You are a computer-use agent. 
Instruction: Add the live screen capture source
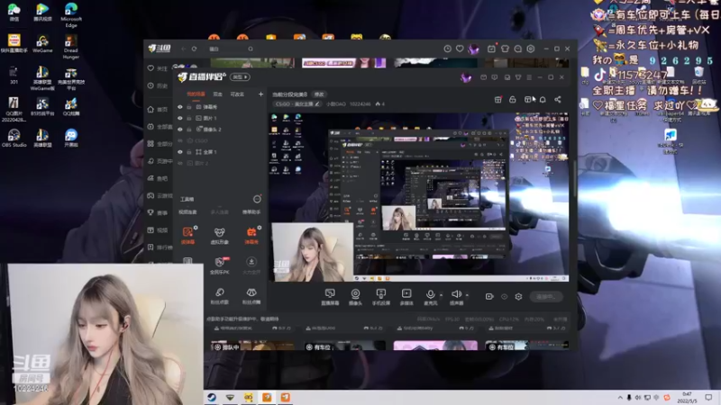pos(330,297)
